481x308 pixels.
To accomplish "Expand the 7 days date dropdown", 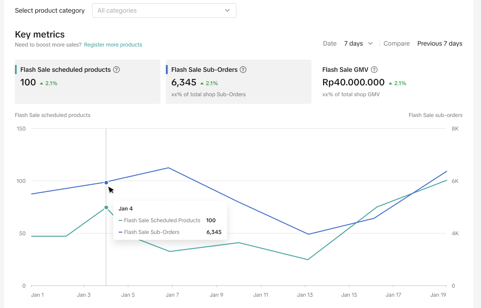I will click(x=358, y=43).
